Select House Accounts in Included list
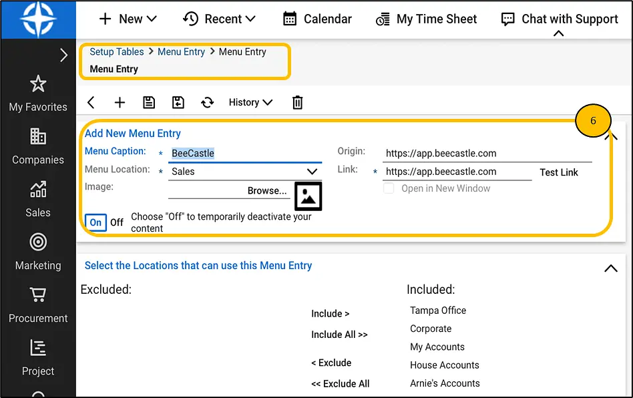The width and height of the screenshot is (633, 398). tap(445, 365)
